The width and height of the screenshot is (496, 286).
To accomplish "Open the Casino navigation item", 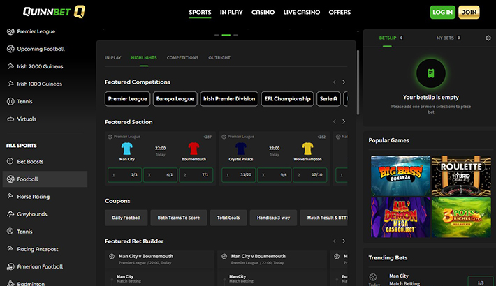I will point(263,13).
